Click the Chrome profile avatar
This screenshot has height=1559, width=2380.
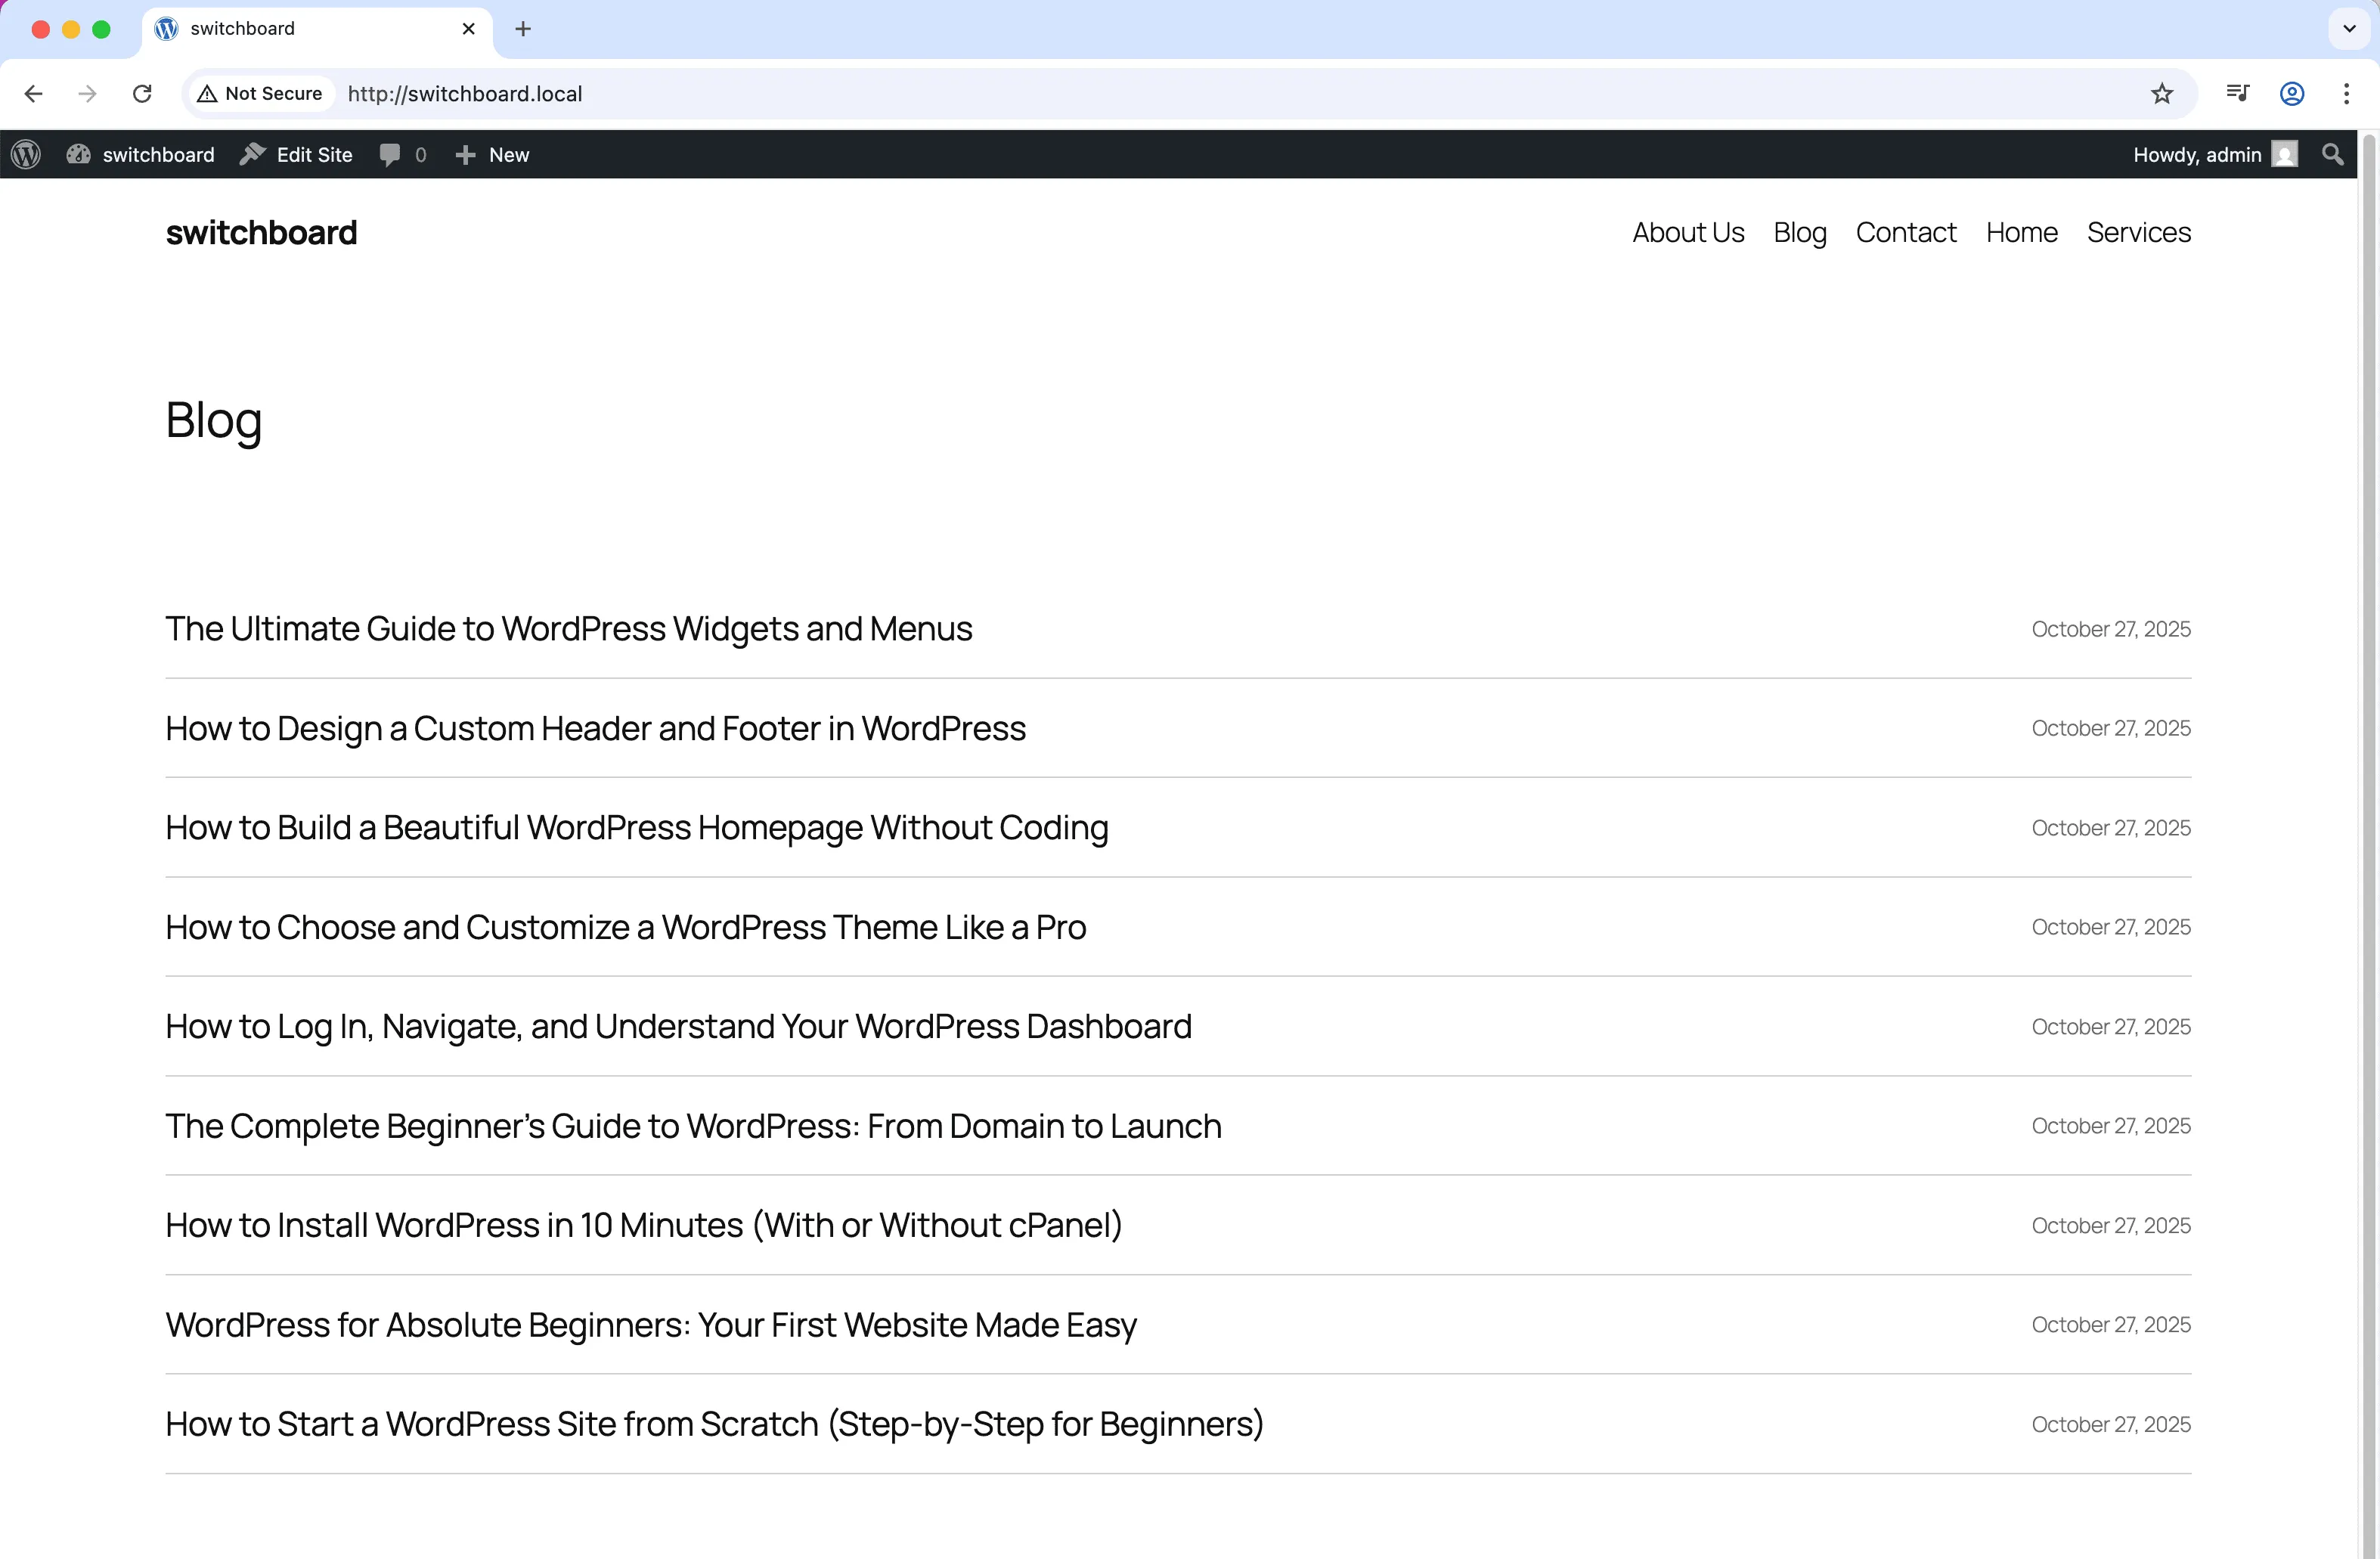pyautogui.click(x=2292, y=93)
